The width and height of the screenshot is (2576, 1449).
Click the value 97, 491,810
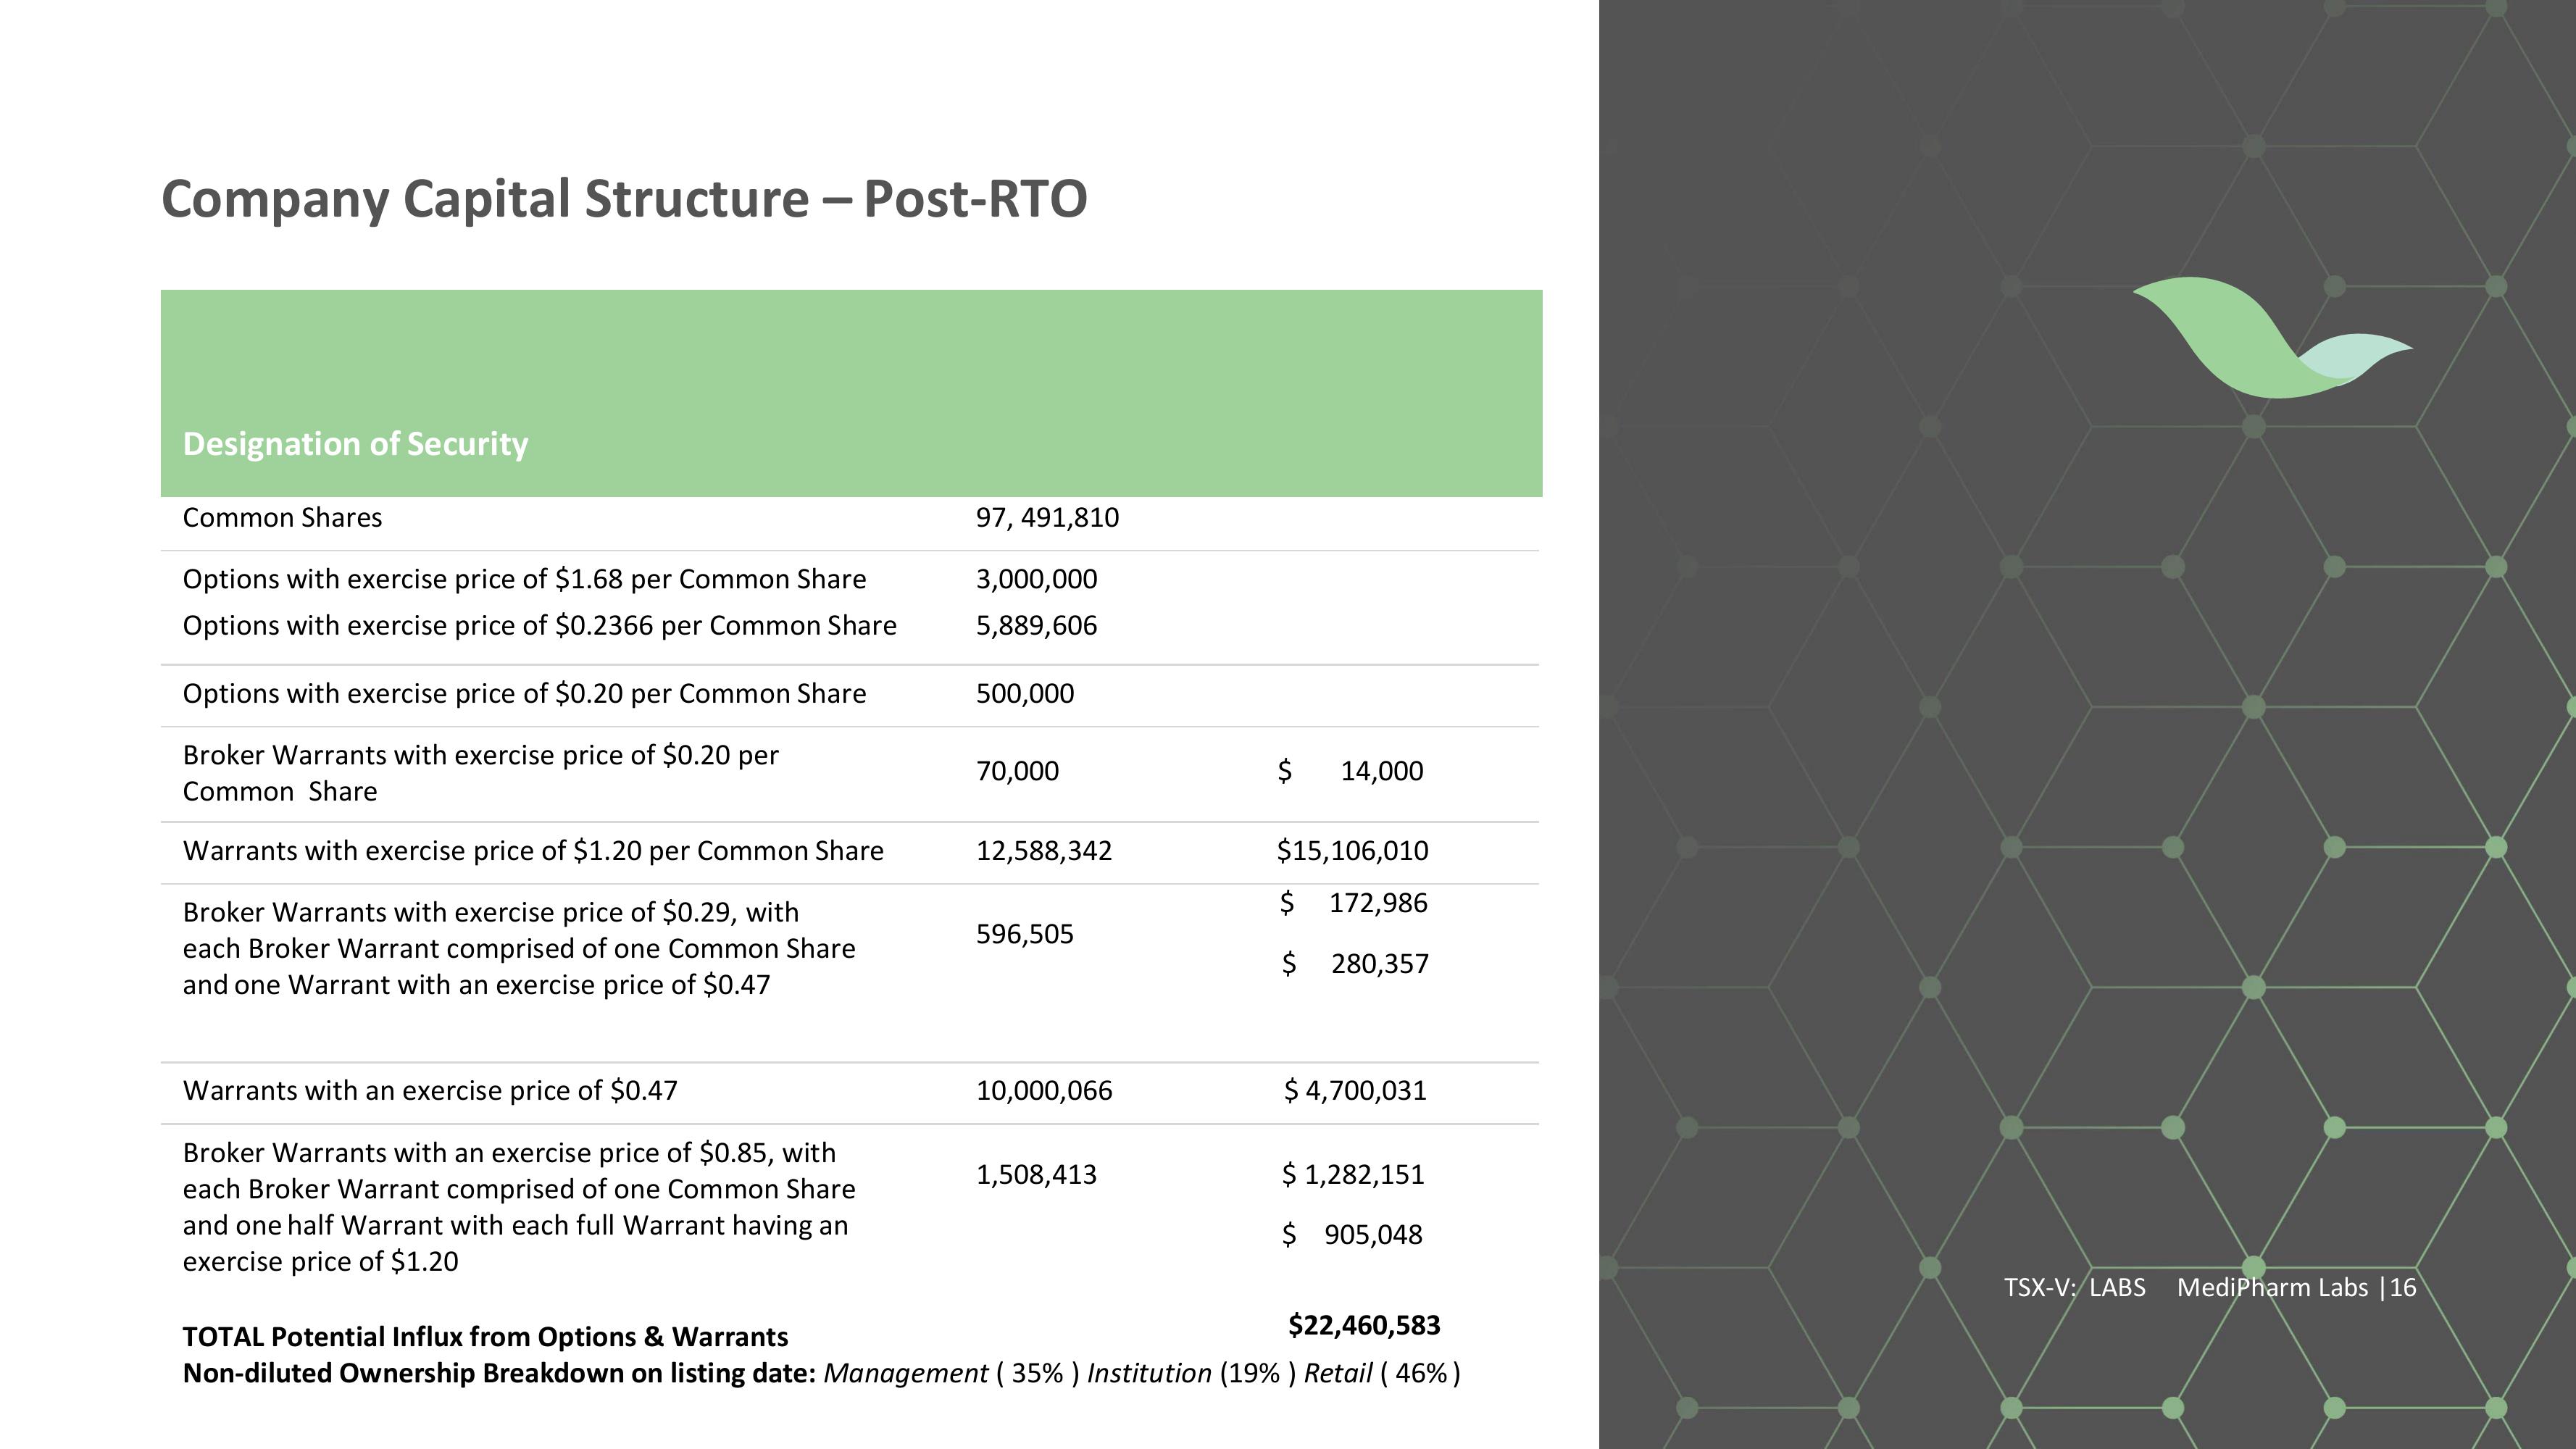(1047, 518)
